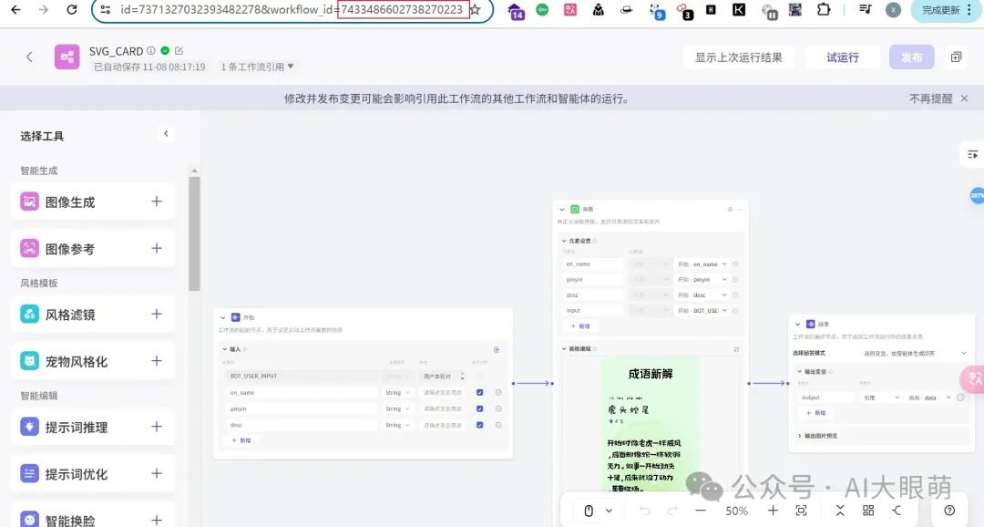Toggle the required checkbox for pinyin
The height and width of the screenshot is (527, 984).
point(480,408)
